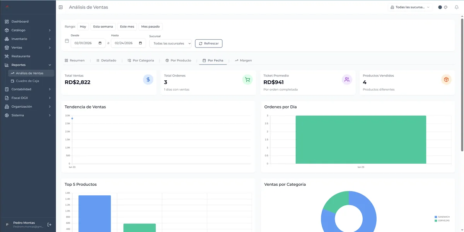Switch to the Resumen tab
Viewport: 464px width, 232px height.
(x=75, y=61)
